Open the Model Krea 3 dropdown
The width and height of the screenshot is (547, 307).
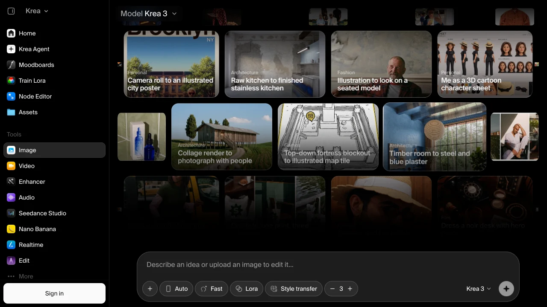click(x=149, y=14)
